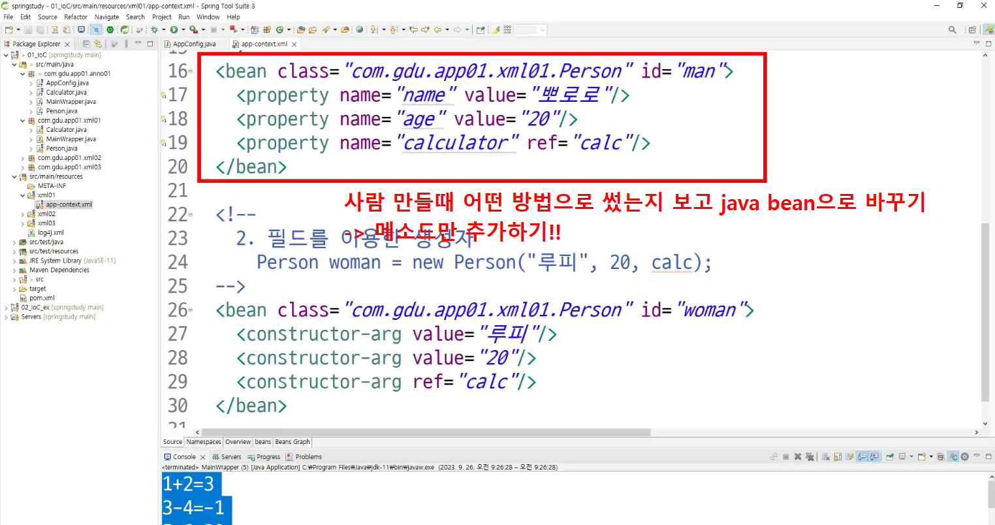The height and width of the screenshot is (525, 995).
Task: Open the File menu
Action: (x=8, y=17)
